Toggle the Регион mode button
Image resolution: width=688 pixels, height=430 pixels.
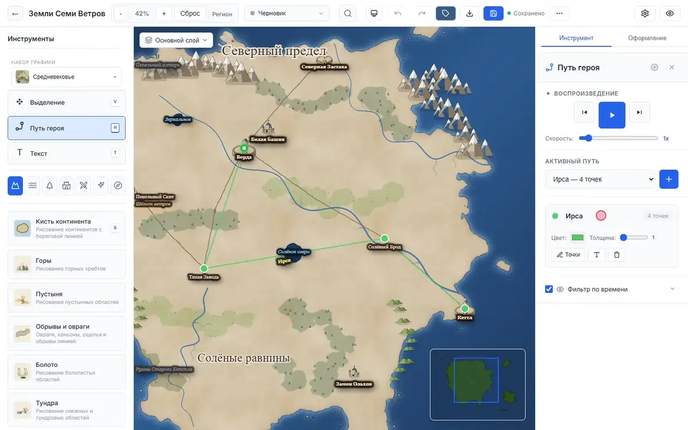tap(222, 13)
